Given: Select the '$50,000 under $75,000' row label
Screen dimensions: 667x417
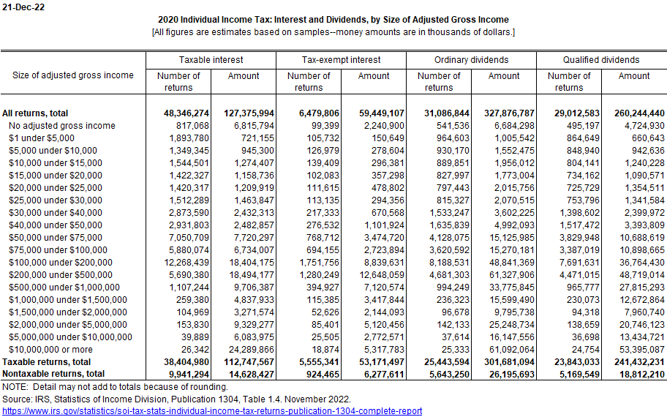Looking at the screenshot, I should coord(56,238).
